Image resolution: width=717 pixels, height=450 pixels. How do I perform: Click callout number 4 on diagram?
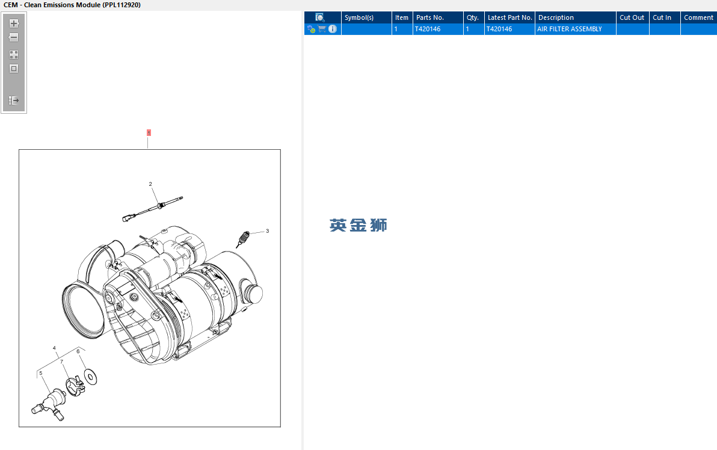54,348
